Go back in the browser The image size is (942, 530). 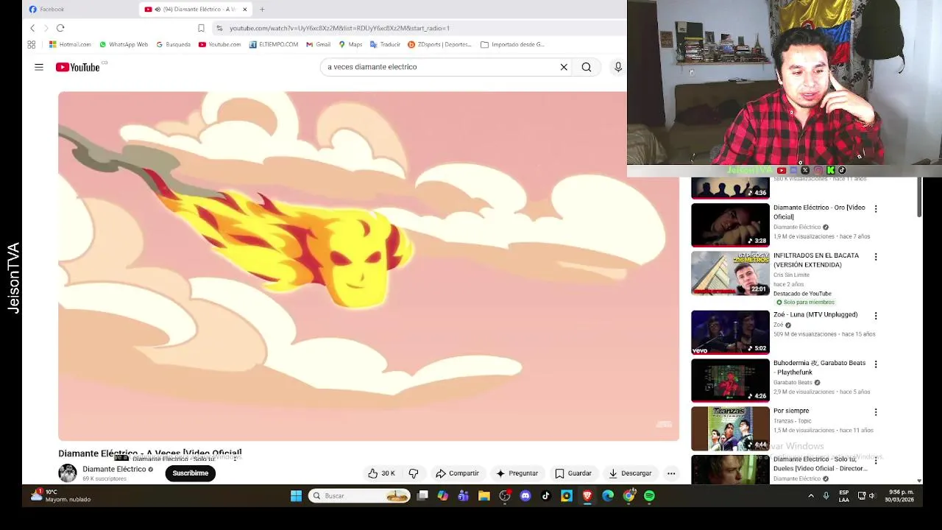click(32, 28)
